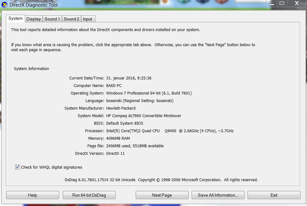Click the Help button
This screenshot has width=307, height=206.
32,195
